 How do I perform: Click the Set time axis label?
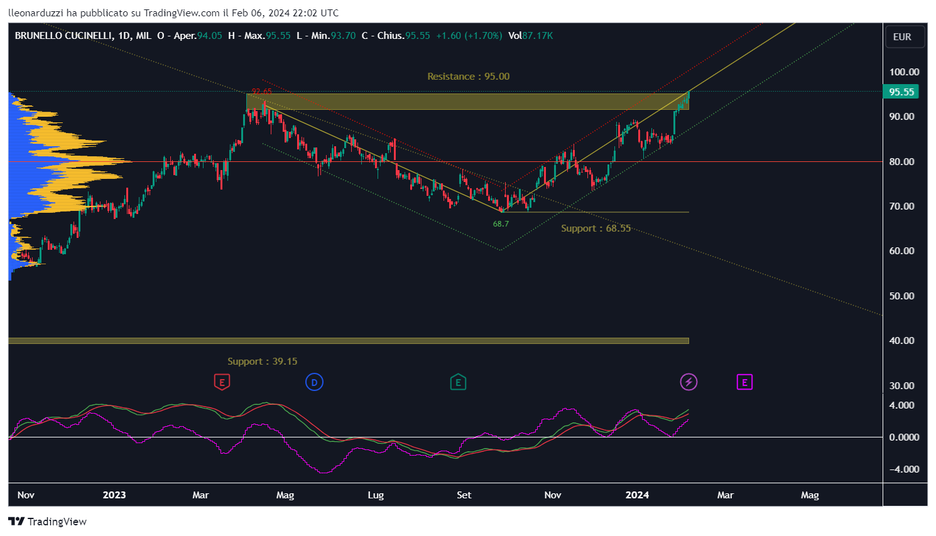(464, 495)
